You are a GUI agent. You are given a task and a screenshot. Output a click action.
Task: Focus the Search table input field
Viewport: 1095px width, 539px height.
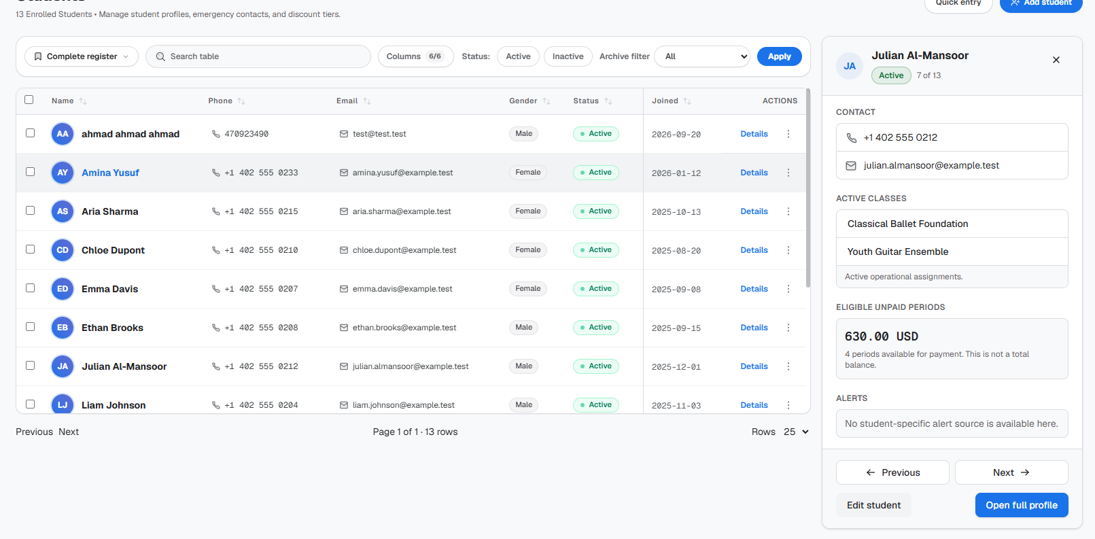tap(258, 56)
